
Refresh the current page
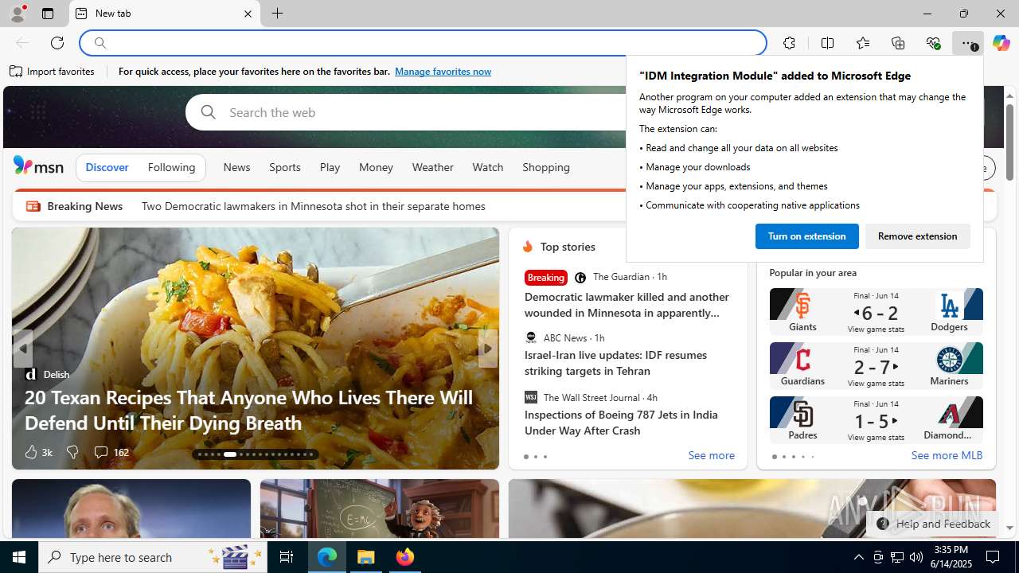click(x=57, y=43)
